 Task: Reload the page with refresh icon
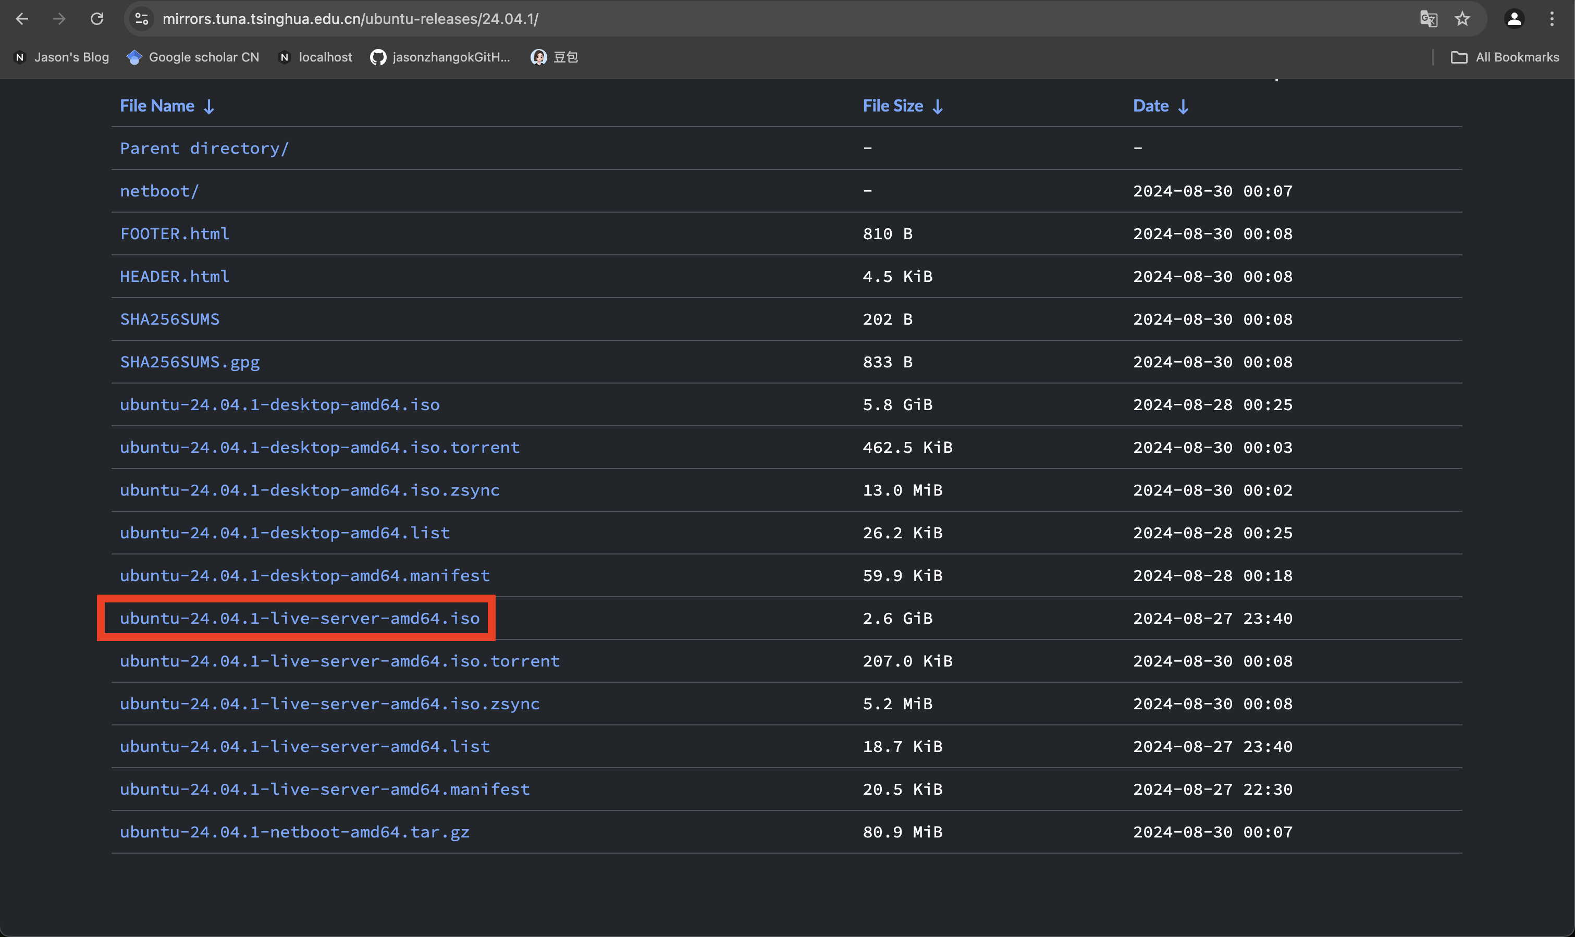coord(96,19)
